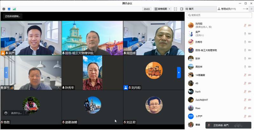The width and height of the screenshot is (254, 130).
Task: Go to previous page of video grid
Action: [6, 72]
